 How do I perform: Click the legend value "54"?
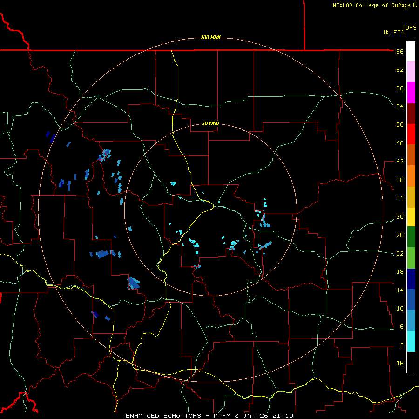(x=400, y=106)
